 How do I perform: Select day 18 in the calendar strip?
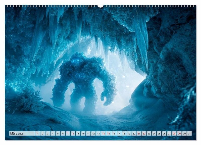[x=124, y=133]
